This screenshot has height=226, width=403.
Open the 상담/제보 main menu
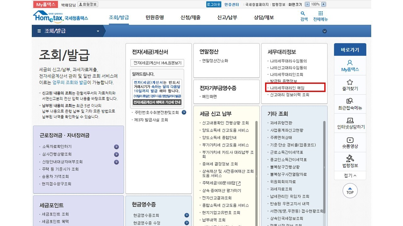pyautogui.click(x=264, y=18)
